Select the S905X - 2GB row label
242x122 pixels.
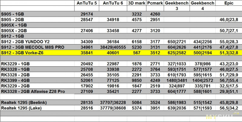[x=14, y=31]
